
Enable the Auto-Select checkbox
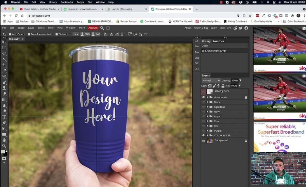[x=10, y=34]
